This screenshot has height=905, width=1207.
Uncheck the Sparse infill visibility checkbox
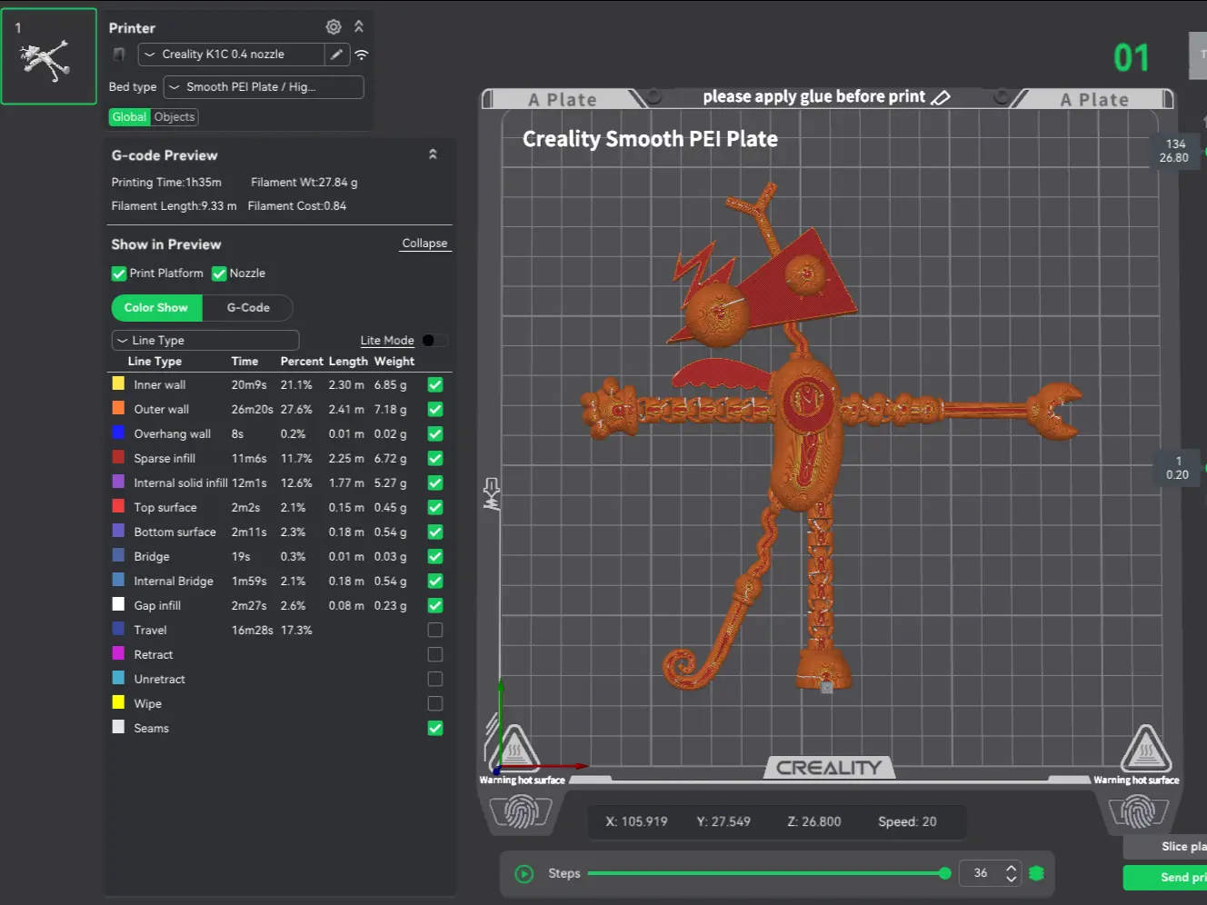[x=435, y=459]
